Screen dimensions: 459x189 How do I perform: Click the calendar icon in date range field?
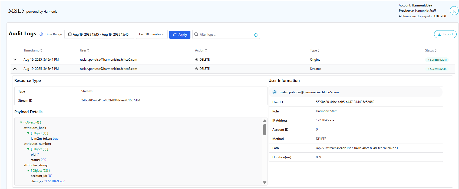pos(70,34)
